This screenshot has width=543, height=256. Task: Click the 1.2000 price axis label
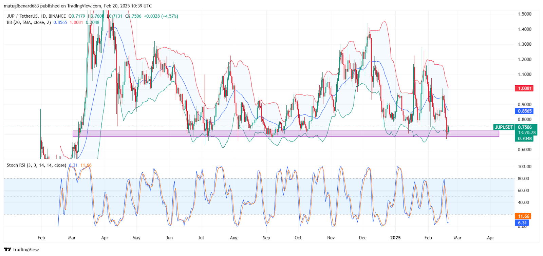(x=525, y=59)
